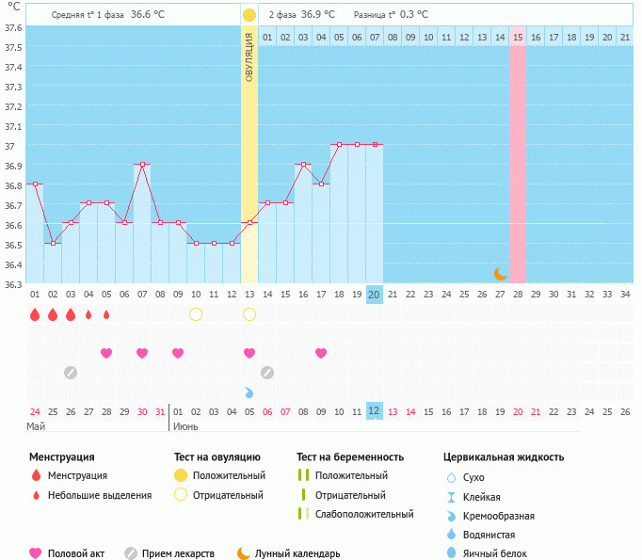Click the yellow ovulation sun icon at top
Viewport: 642px width, 560px height.
(249, 15)
